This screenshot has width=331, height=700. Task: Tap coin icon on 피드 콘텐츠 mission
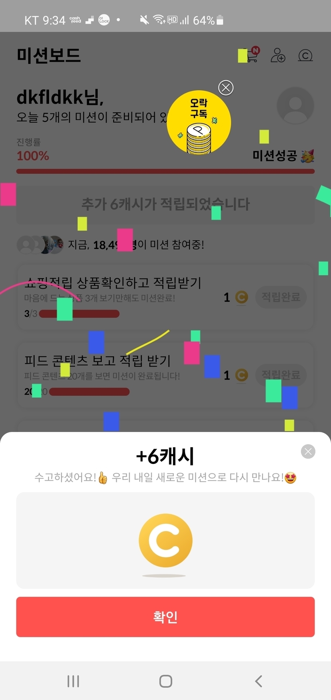[x=241, y=375]
